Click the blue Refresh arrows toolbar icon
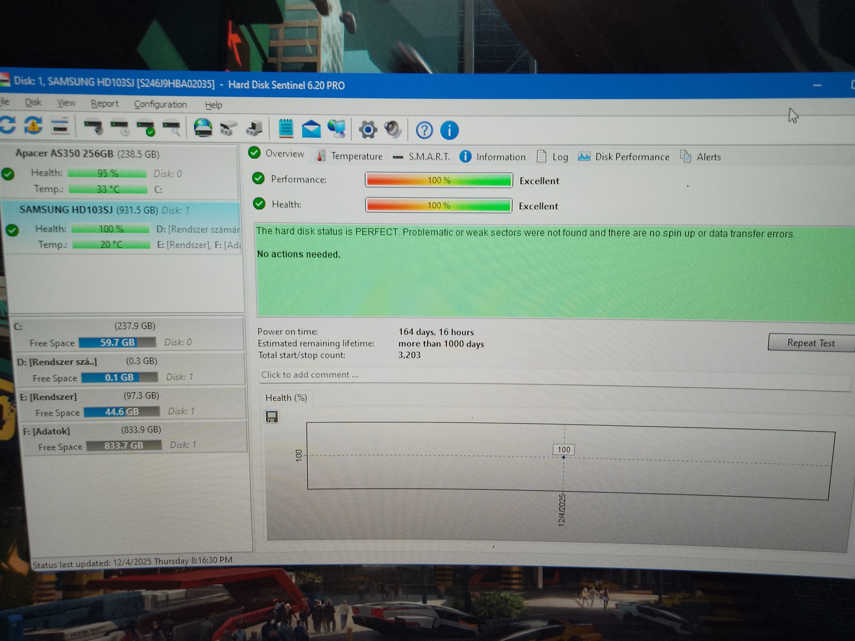The width and height of the screenshot is (855, 641). (8, 125)
